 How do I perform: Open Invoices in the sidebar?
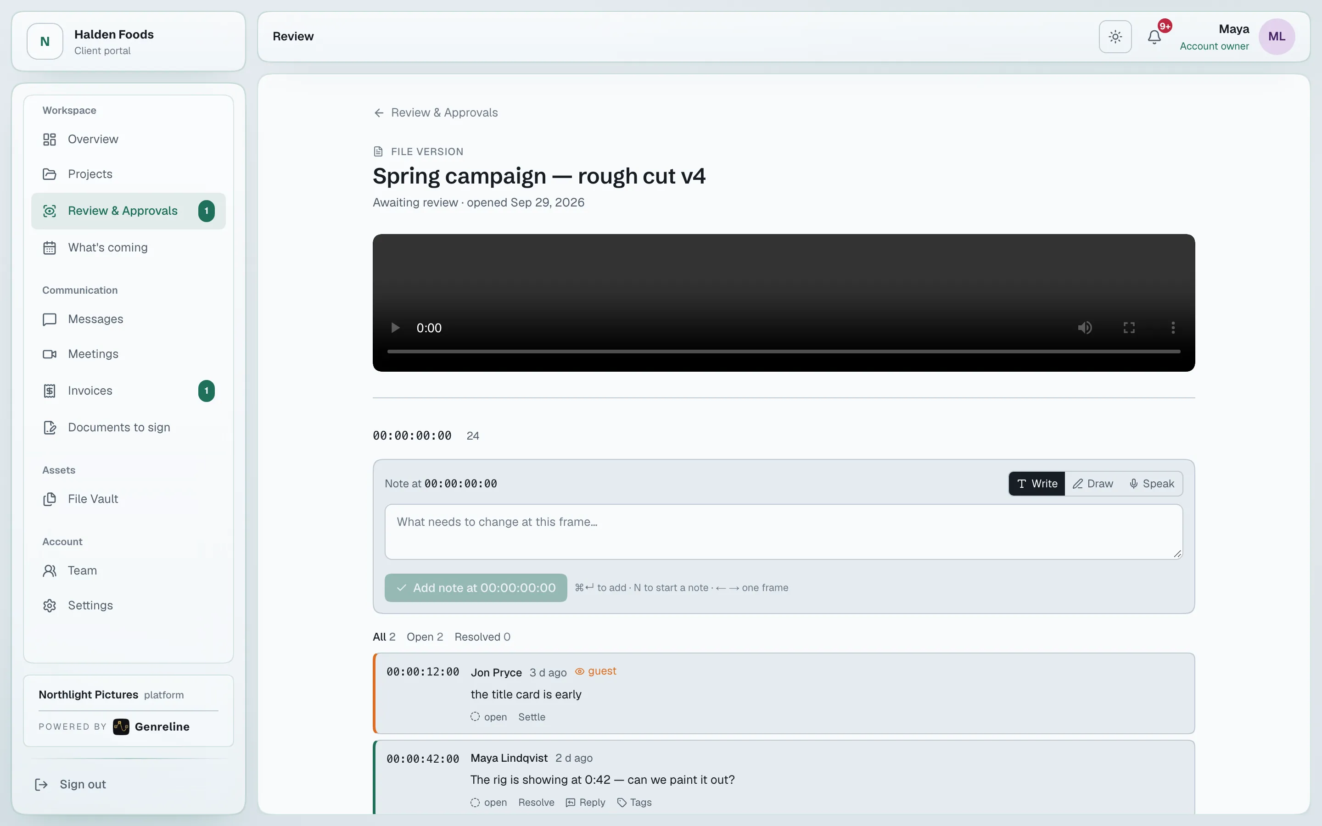[x=129, y=391]
